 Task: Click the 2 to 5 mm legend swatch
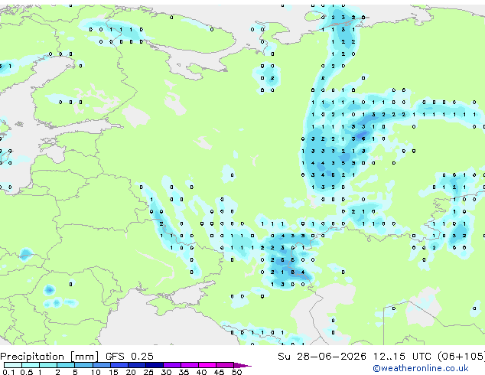(66, 365)
